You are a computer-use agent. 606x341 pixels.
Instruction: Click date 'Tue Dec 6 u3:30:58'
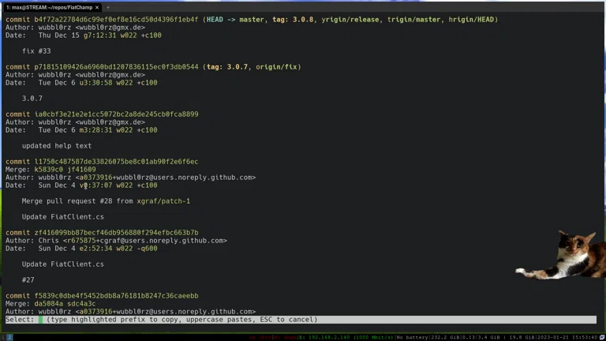point(76,83)
